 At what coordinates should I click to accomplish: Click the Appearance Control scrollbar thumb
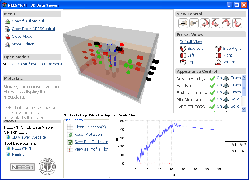tap(243, 88)
